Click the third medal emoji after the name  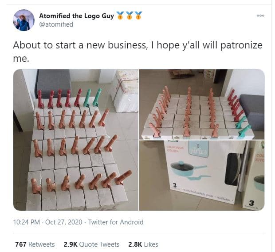pos(138,16)
